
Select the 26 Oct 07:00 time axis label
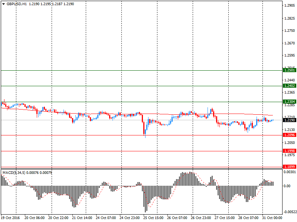point(177,218)
